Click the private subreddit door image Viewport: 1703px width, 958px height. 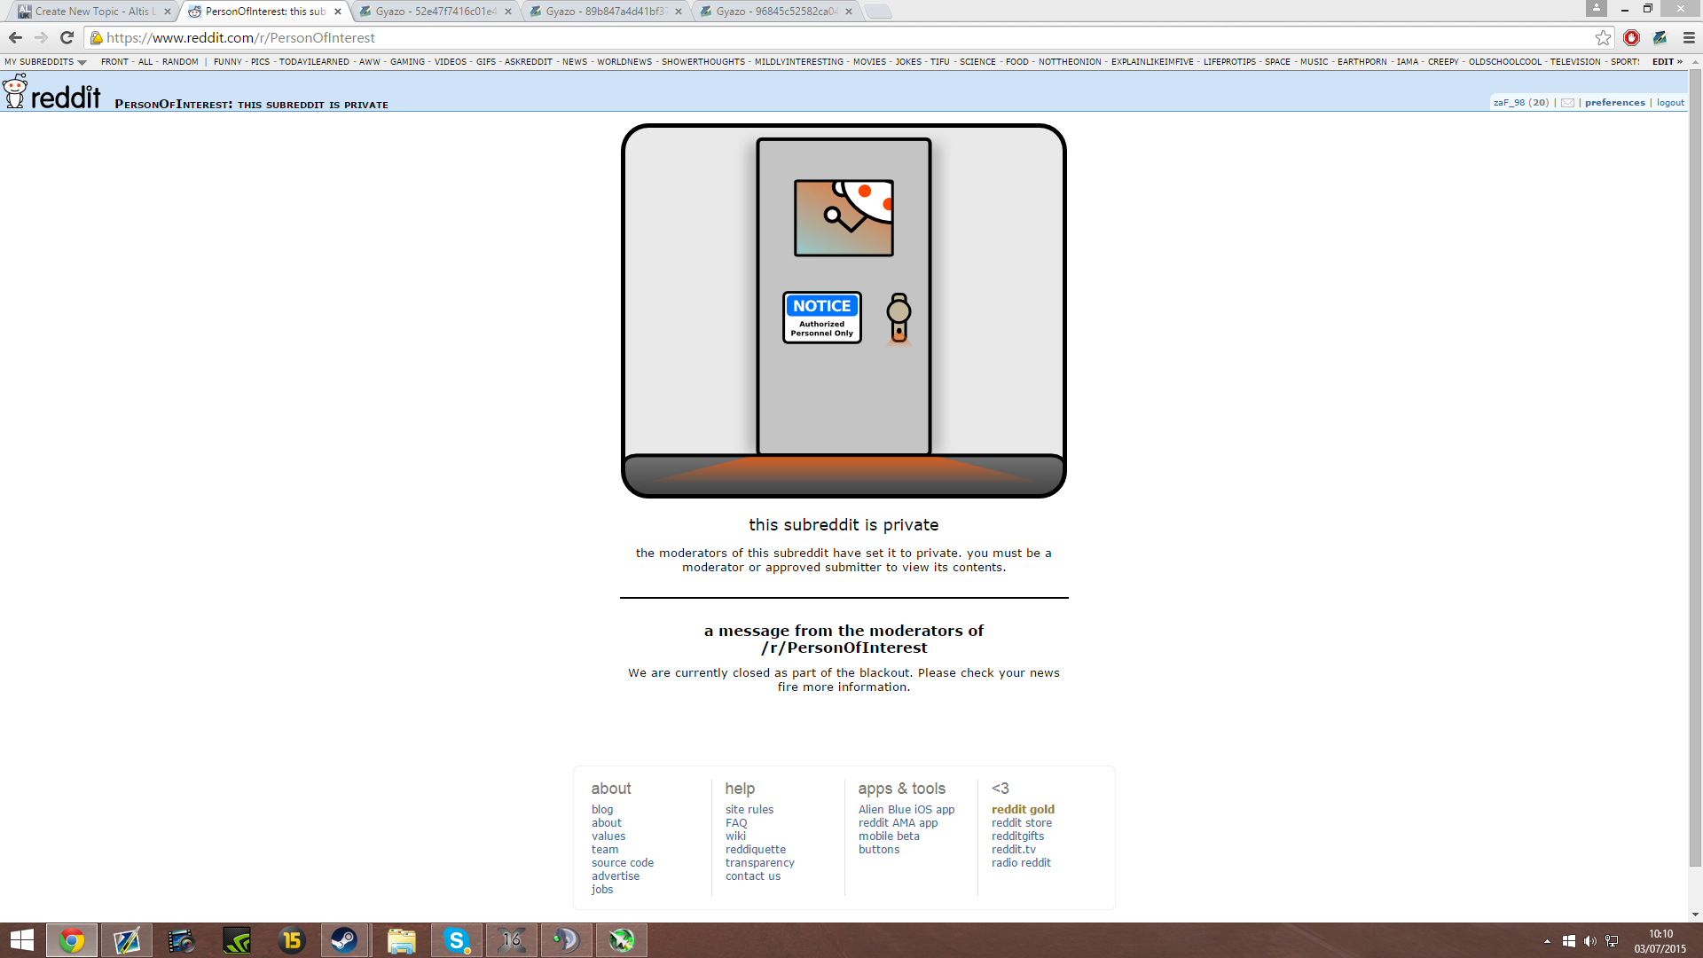[844, 310]
